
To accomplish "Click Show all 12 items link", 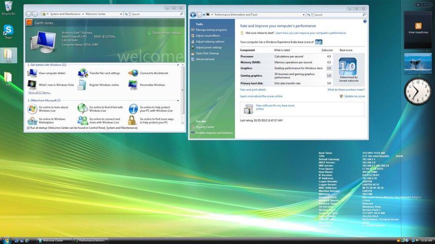I will tap(40, 93).
